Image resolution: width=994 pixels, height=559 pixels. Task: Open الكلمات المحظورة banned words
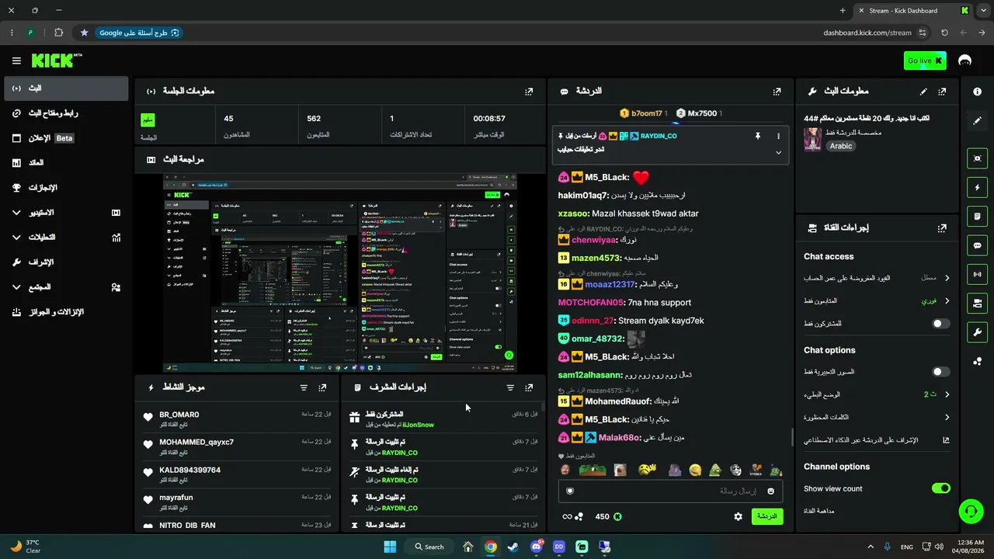tap(877, 417)
